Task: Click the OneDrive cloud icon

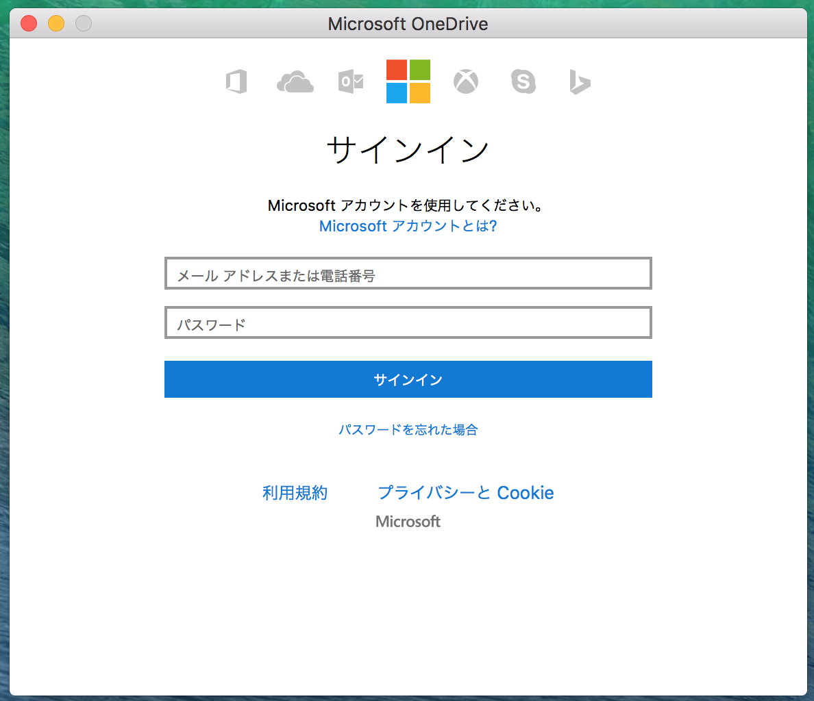Action: [295, 82]
